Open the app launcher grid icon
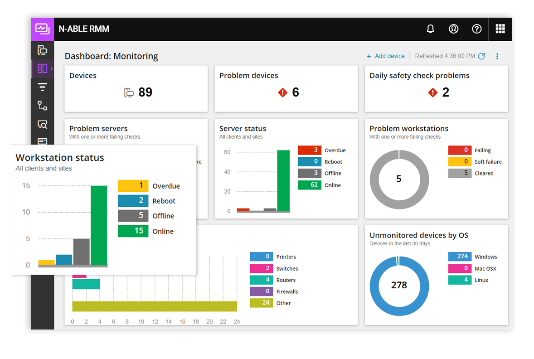534x359 pixels. coord(500,29)
